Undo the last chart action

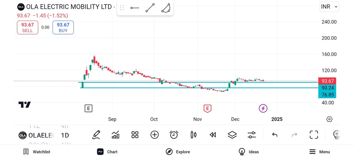point(275,135)
